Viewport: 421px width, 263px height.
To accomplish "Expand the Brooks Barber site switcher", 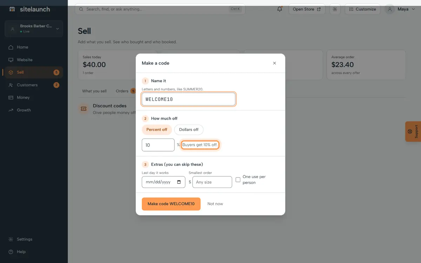I will [x=34, y=29].
